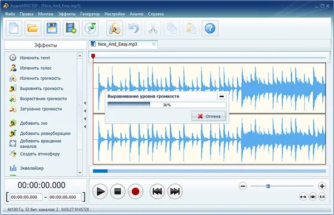Open the Эффекты menu
The width and height of the screenshot is (334, 215).
click(x=67, y=14)
